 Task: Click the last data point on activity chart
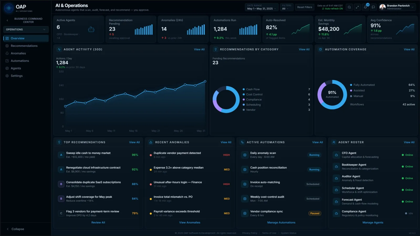(x=205, y=81)
